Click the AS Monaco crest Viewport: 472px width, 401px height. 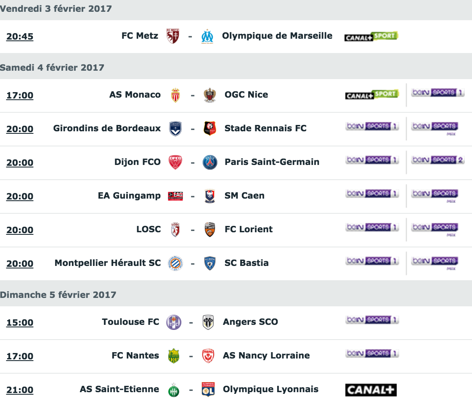(175, 95)
